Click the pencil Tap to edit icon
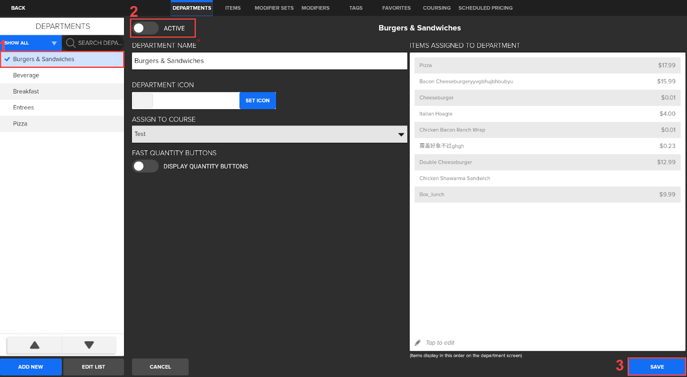This screenshot has height=377, width=687. coord(418,343)
